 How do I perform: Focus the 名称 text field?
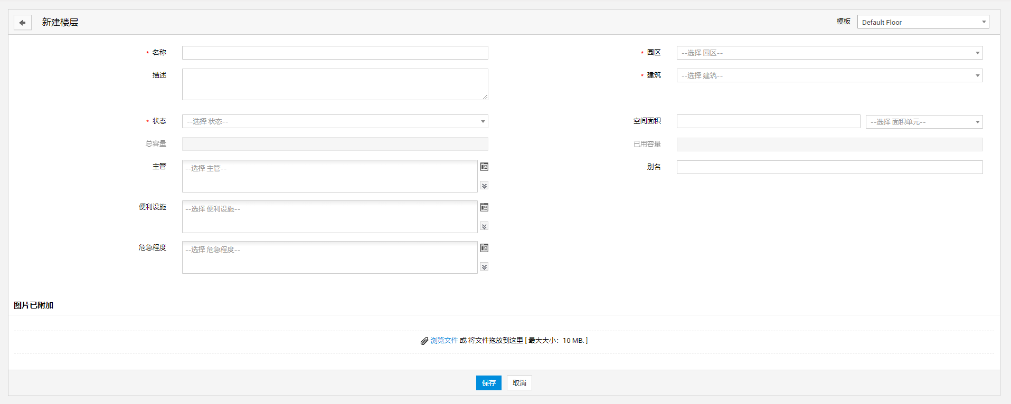(335, 53)
